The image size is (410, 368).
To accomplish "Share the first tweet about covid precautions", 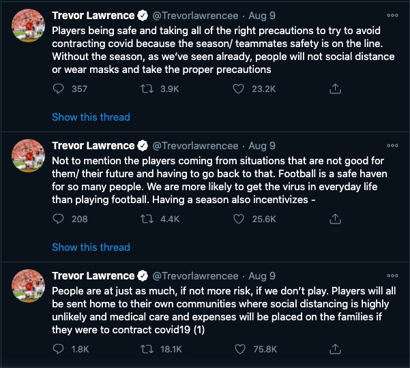I will [335, 89].
